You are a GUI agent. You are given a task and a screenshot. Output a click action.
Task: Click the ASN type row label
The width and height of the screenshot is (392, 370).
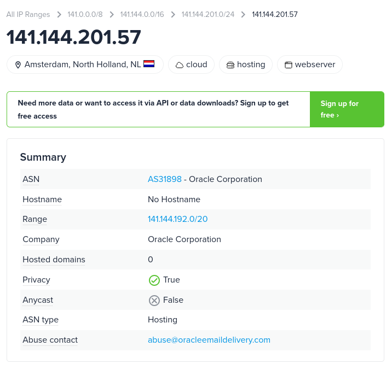click(41, 320)
